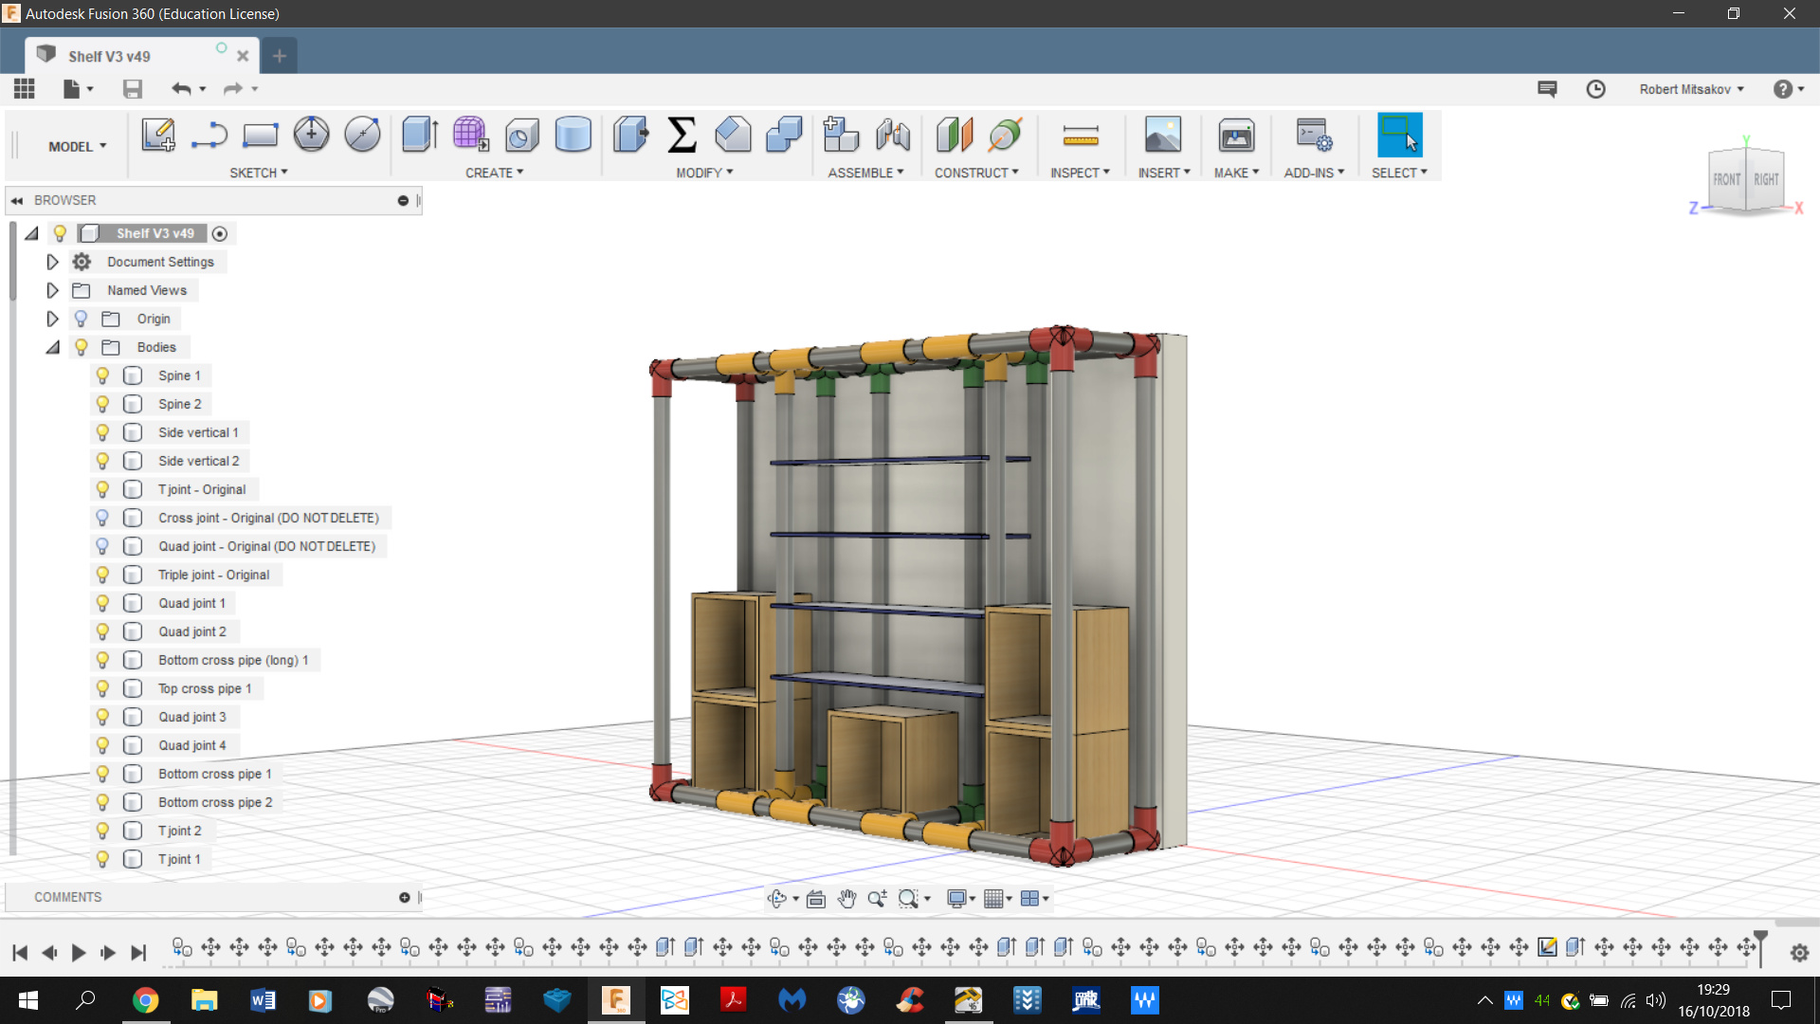
Task: Open the Grid and Snaps dropdown
Action: pos(998,898)
